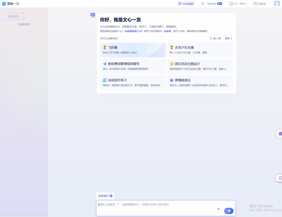Click the 换一换 refresh arrows icon
Viewport: 282px width, 217px height.
coord(211,38)
